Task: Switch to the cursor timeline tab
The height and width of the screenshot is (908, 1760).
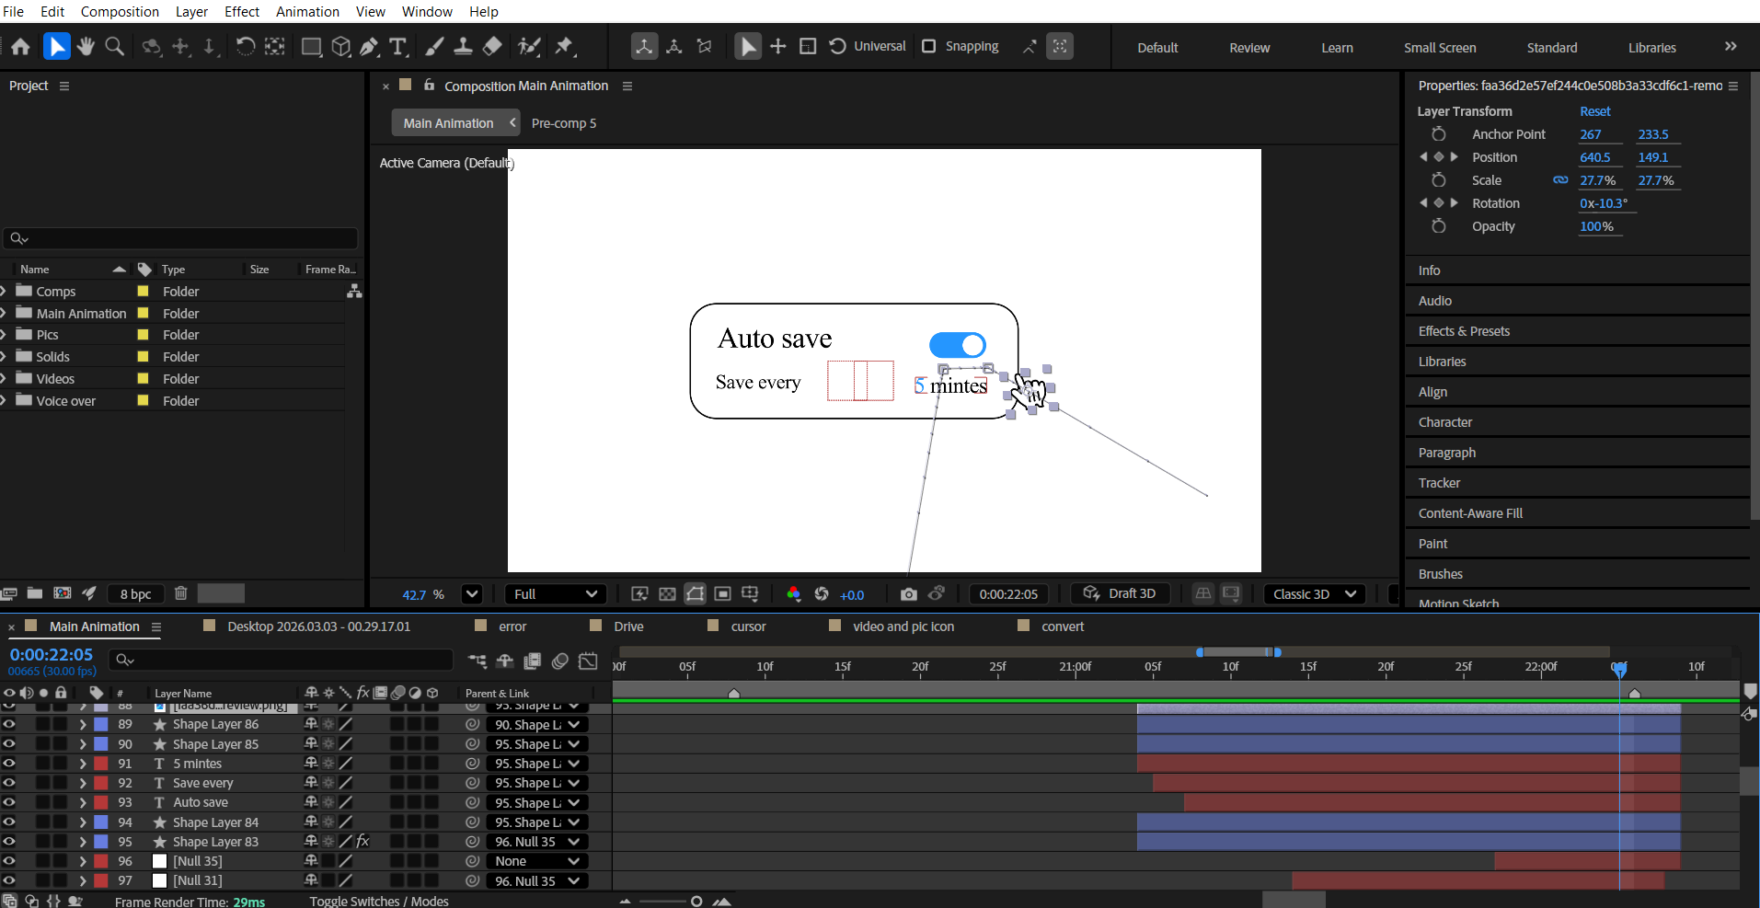Action: tap(748, 626)
